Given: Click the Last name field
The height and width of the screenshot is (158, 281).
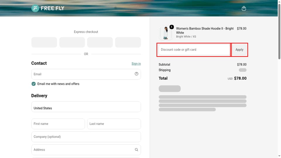Looking at the screenshot, I should (x=114, y=124).
